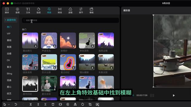This screenshot has height=107, width=191.
Task: Open the 贴纸 stickers tab
Action: pos(38,10)
